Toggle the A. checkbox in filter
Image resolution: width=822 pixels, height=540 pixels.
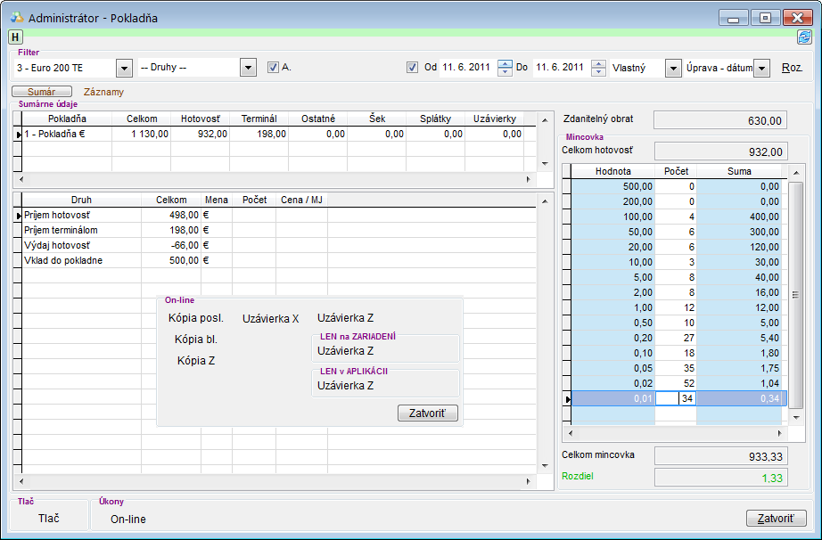coord(274,68)
